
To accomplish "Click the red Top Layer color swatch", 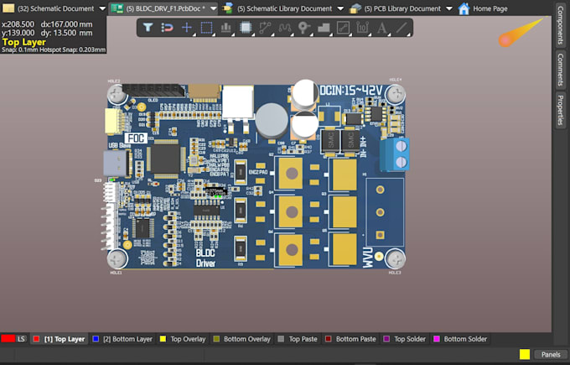I will (36, 339).
